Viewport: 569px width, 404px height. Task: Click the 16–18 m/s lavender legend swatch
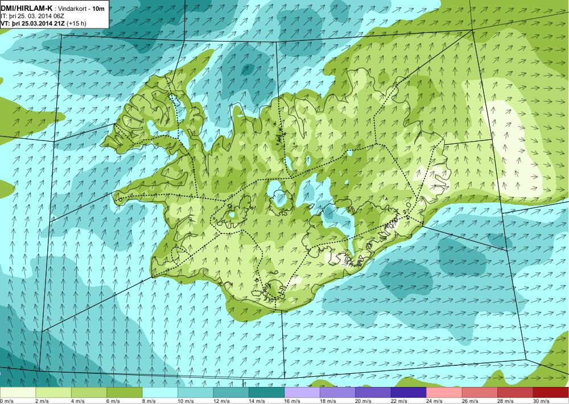pos(302,393)
